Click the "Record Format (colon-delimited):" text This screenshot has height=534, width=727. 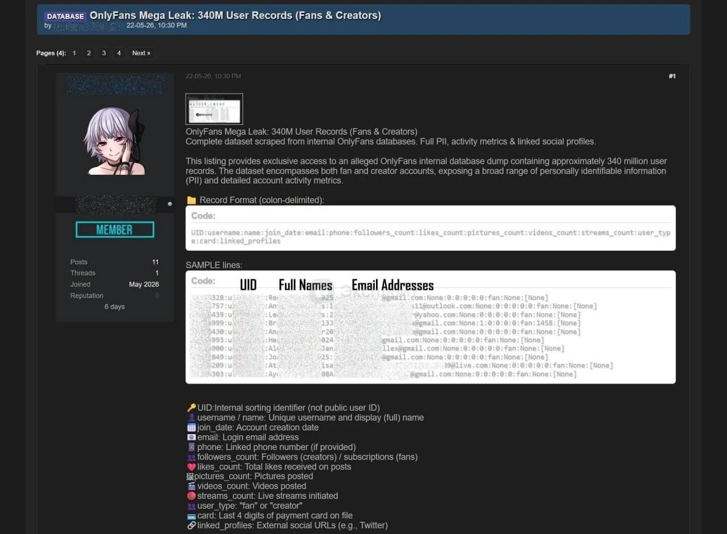click(262, 200)
